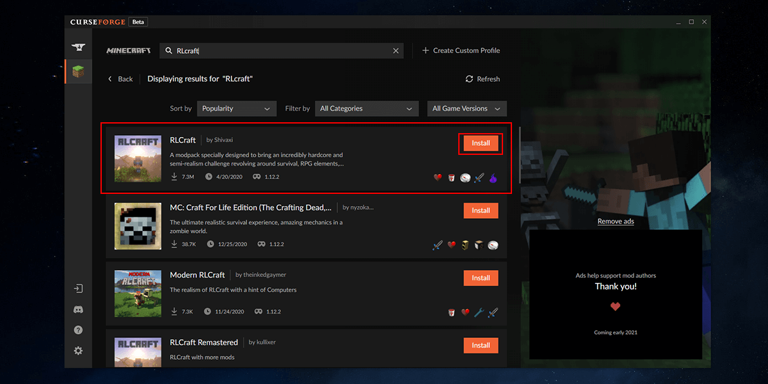The height and width of the screenshot is (384, 768).
Task: Install the RLCraft modpack
Action: (x=481, y=143)
